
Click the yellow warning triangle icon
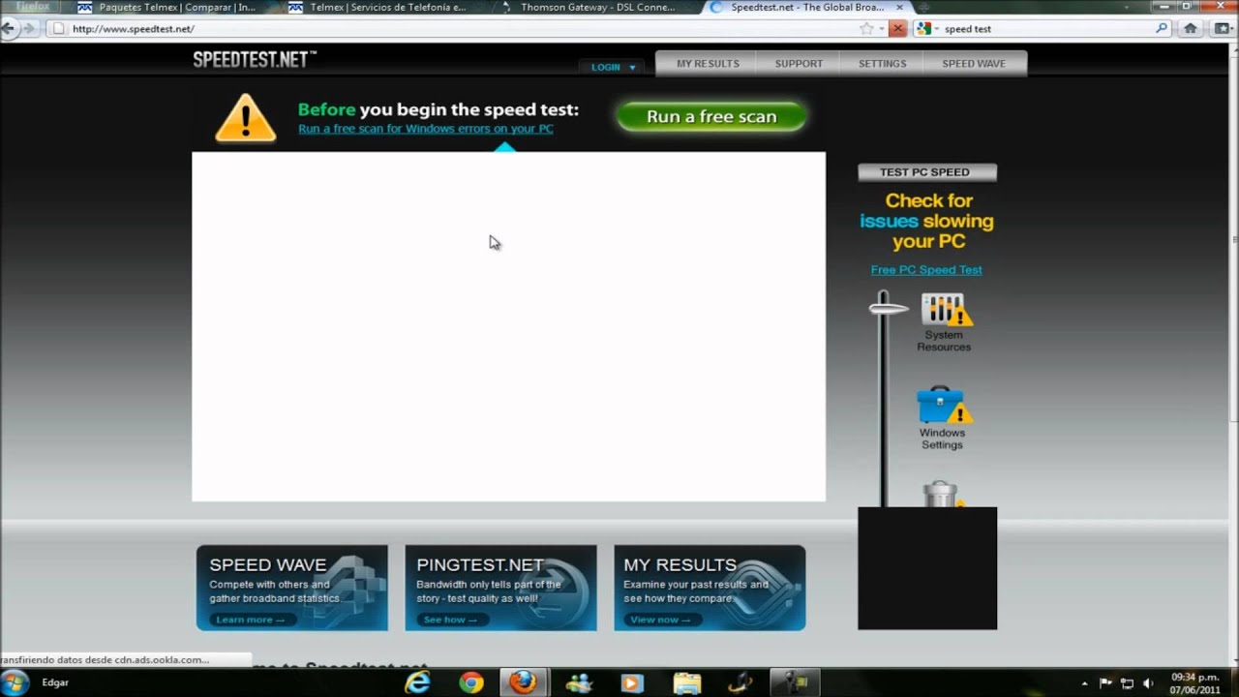[245, 118]
